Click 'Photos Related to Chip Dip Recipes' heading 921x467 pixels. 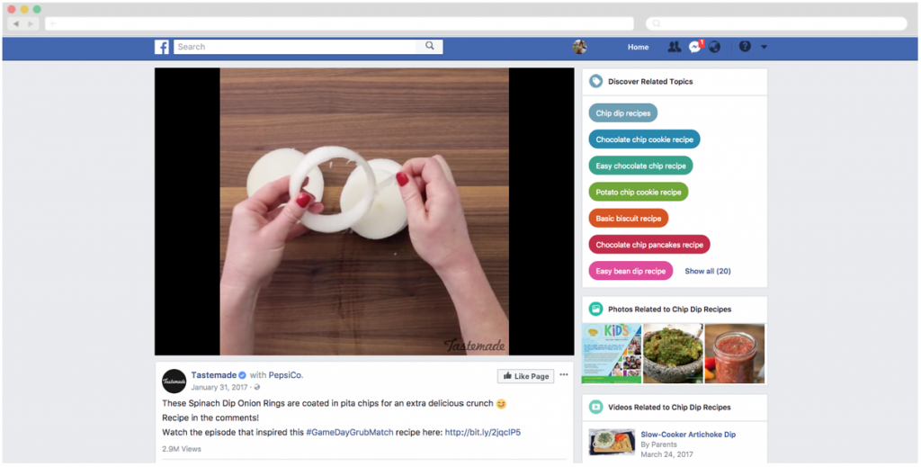pyautogui.click(x=669, y=309)
